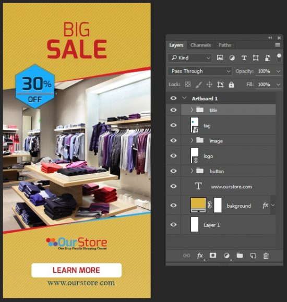The height and width of the screenshot is (302, 287).
Task: Select the type layer T thumbnail
Action: click(198, 186)
